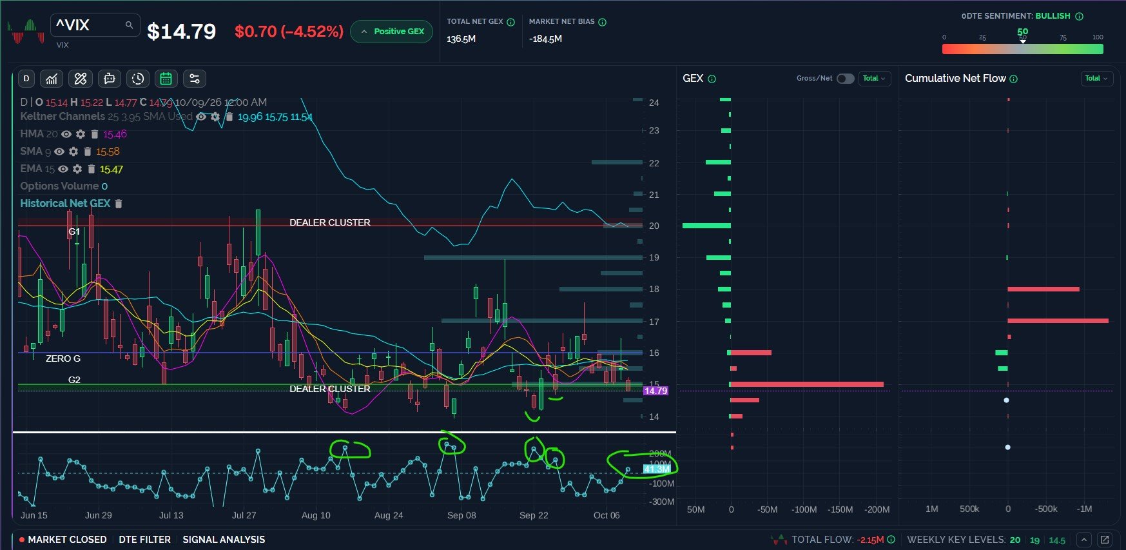The image size is (1126, 550).
Task: Open the D timeframe selector
Action: point(26,79)
